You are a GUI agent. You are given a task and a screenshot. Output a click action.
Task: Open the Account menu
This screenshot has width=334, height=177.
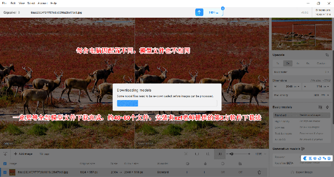[43, 3]
